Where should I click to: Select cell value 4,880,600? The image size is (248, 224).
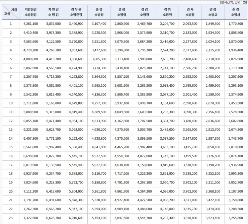(x=31, y=59)
